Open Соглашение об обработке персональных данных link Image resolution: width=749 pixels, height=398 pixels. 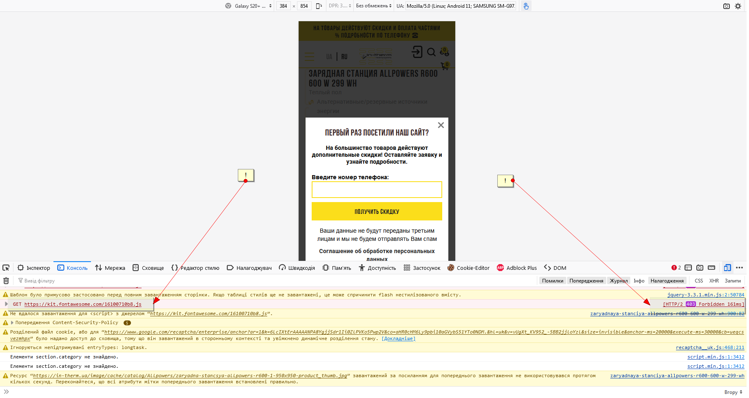point(377,255)
